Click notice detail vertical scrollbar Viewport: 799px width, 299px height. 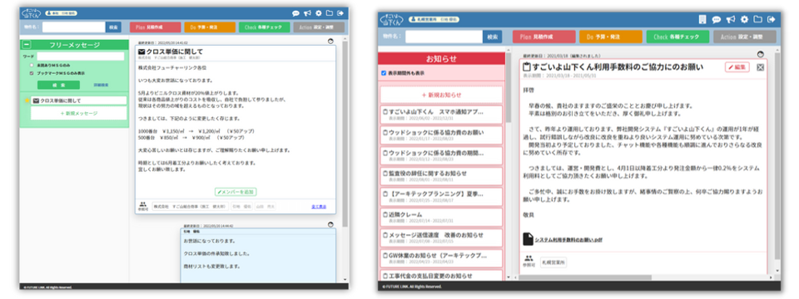(777, 156)
